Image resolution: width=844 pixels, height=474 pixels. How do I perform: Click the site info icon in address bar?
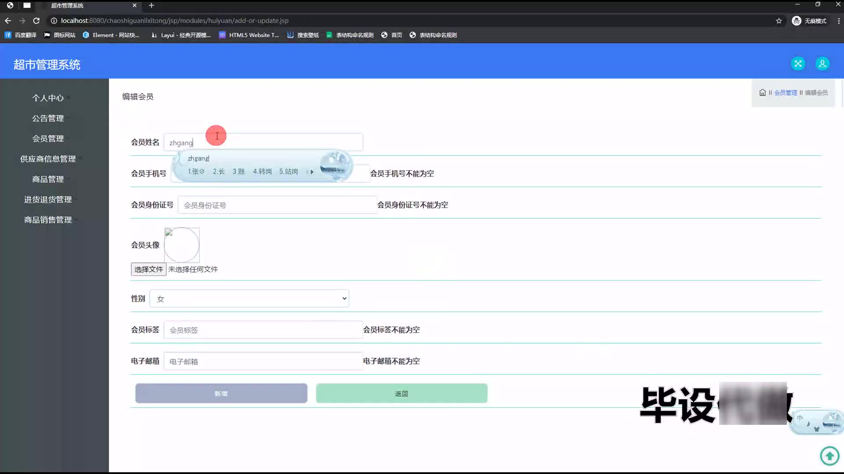coord(54,21)
